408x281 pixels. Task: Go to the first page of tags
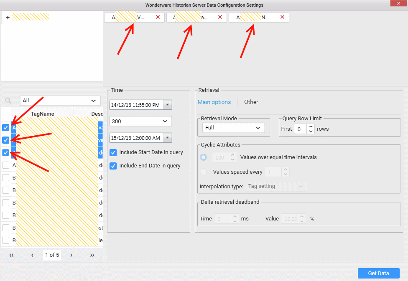[11, 255]
